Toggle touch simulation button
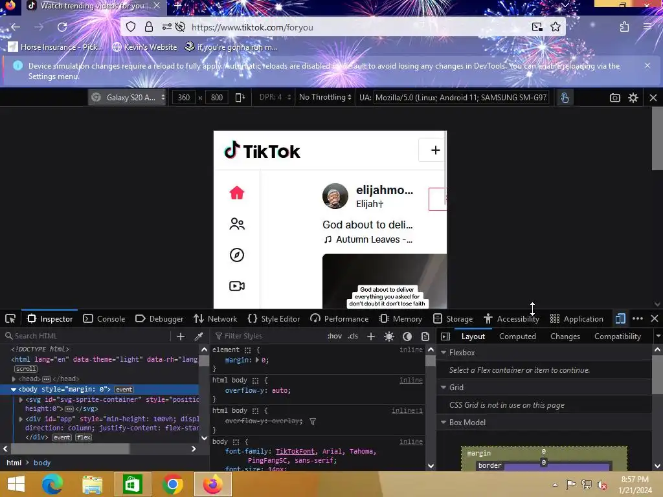663x497 pixels. click(565, 98)
